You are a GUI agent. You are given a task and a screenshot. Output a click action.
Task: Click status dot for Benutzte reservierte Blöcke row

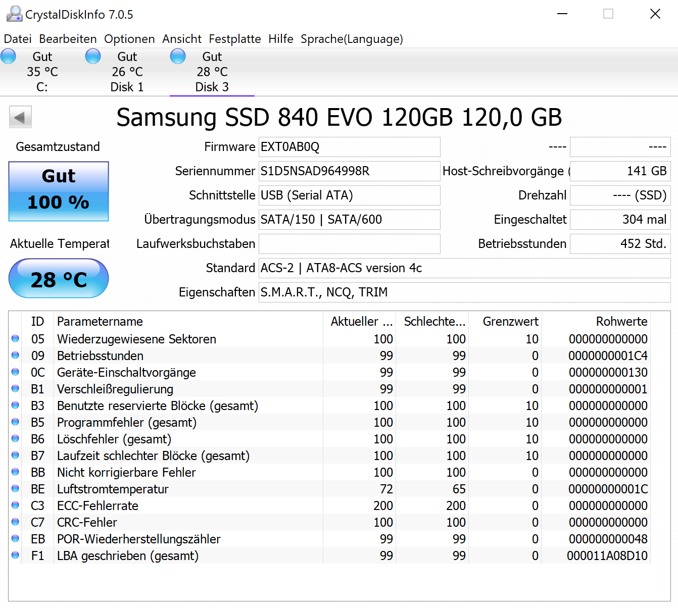coord(15,406)
